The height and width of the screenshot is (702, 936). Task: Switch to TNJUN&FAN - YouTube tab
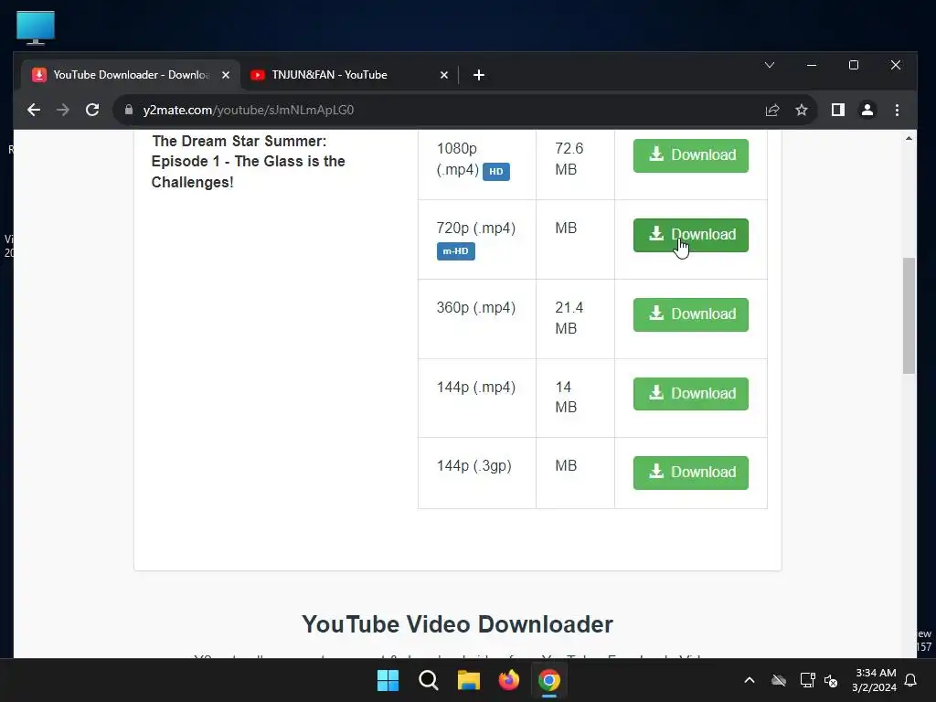349,75
